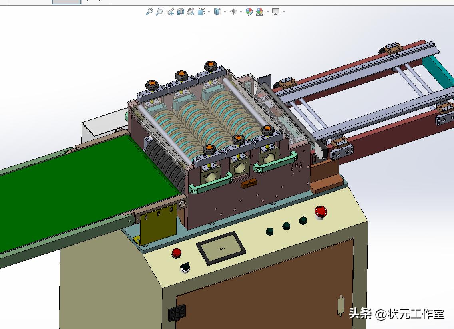The image size is (454, 329).
Task: Click the View Orientation cube icon
Action: click(202, 12)
